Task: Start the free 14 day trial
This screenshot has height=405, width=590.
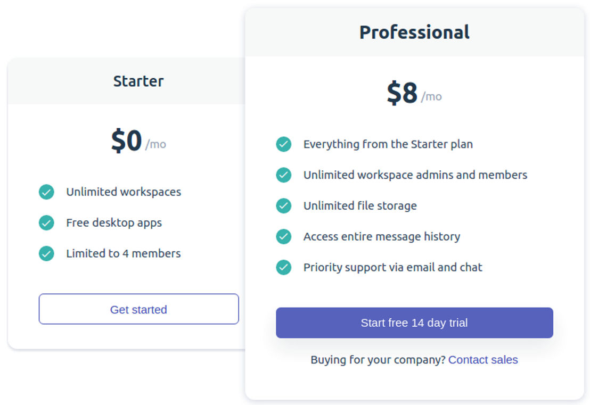Action: click(414, 323)
